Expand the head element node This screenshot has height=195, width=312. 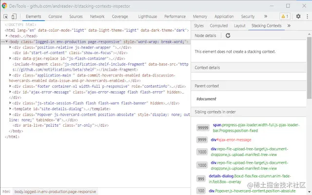pyautogui.click(x=7, y=36)
